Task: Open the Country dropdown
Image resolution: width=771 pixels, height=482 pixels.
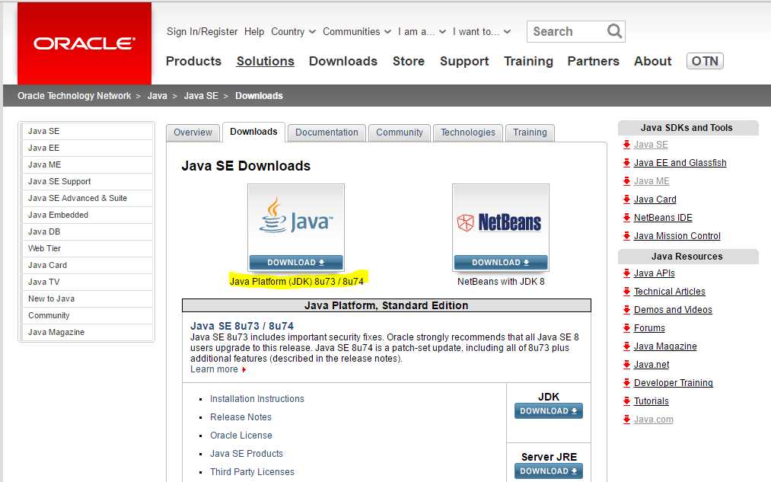Action: pos(293,31)
